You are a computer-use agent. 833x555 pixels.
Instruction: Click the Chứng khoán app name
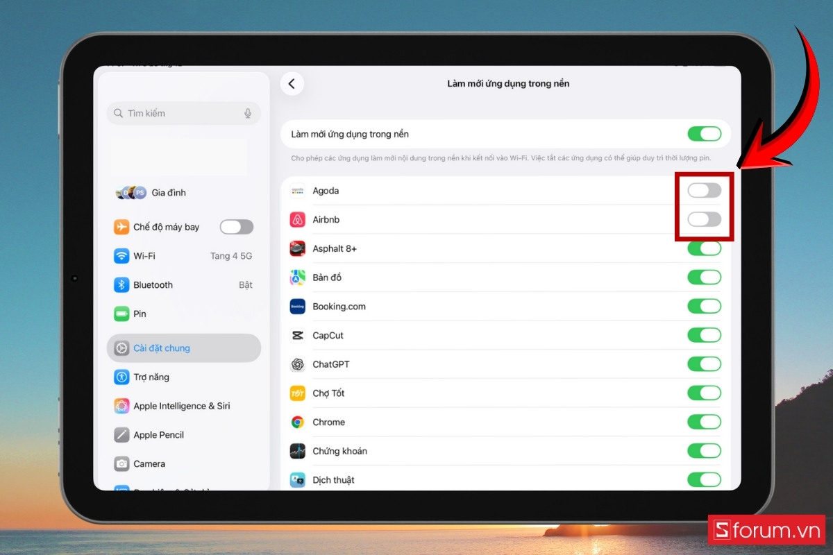pos(339,451)
